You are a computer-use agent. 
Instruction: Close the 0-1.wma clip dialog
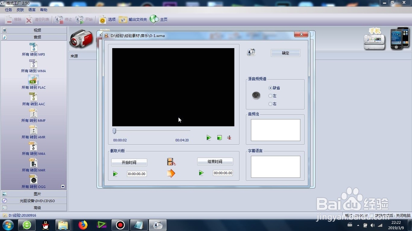301,35
